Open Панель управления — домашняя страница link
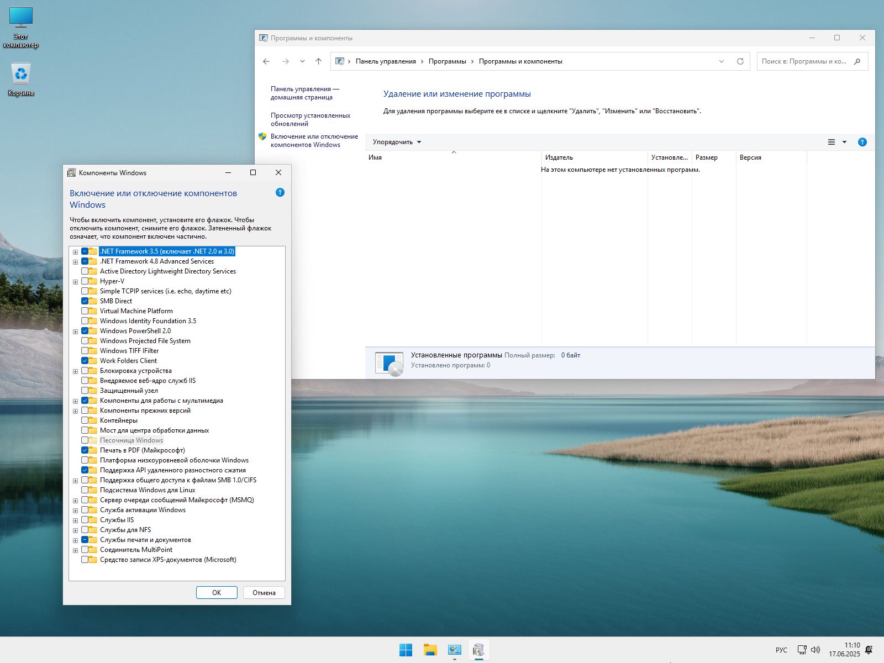Viewport: 884px width, 663px height. [305, 93]
